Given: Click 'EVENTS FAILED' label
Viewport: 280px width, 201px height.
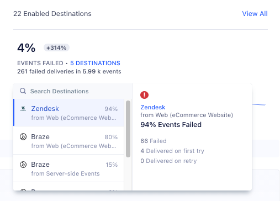Looking at the screenshot, I should [x=40, y=63].
